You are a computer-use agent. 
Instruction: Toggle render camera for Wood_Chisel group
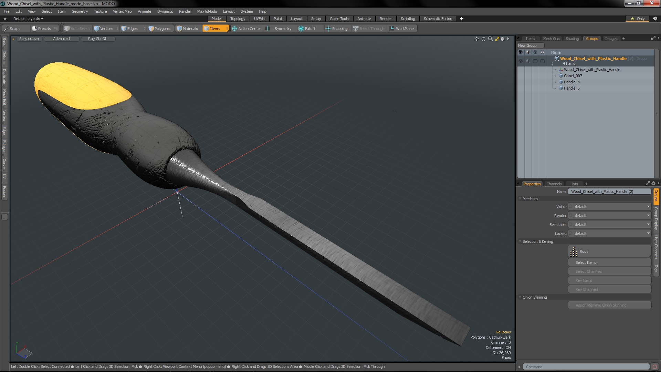[x=528, y=61]
